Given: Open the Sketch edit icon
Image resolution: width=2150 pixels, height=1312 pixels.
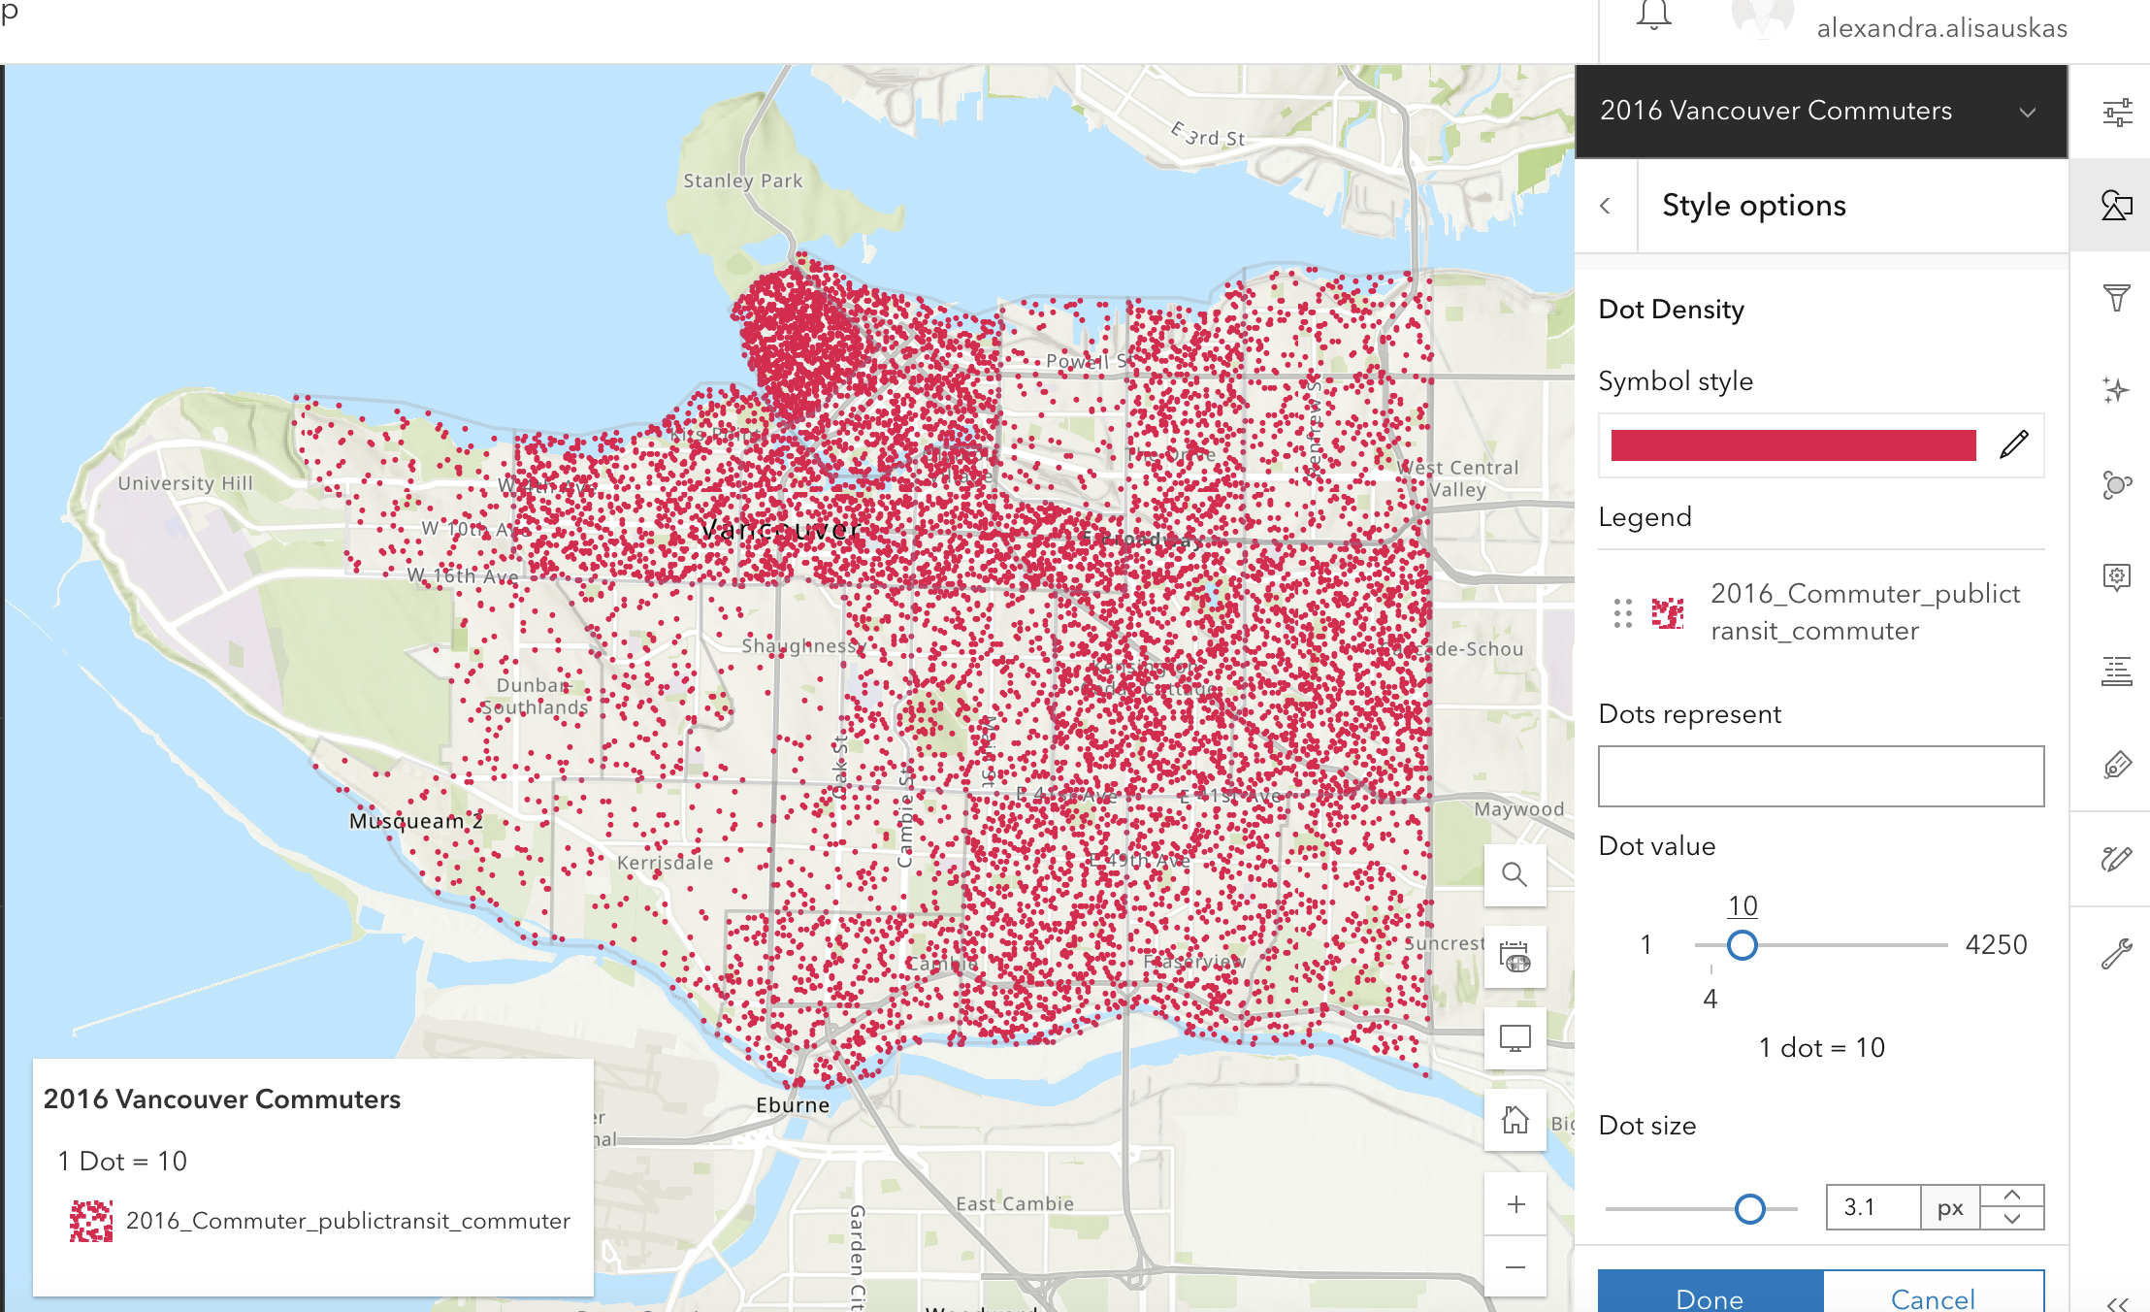Looking at the screenshot, I should pos(2117,858).
